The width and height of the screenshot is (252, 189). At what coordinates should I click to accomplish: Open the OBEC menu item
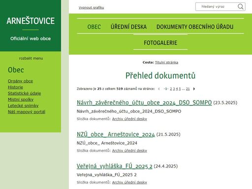(94, 27)
